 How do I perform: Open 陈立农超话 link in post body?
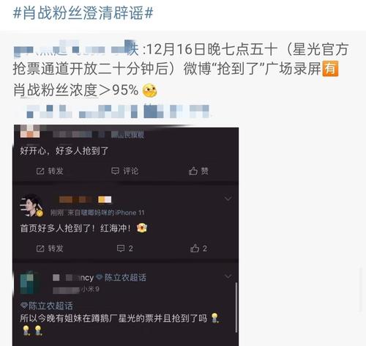point(47,306)
